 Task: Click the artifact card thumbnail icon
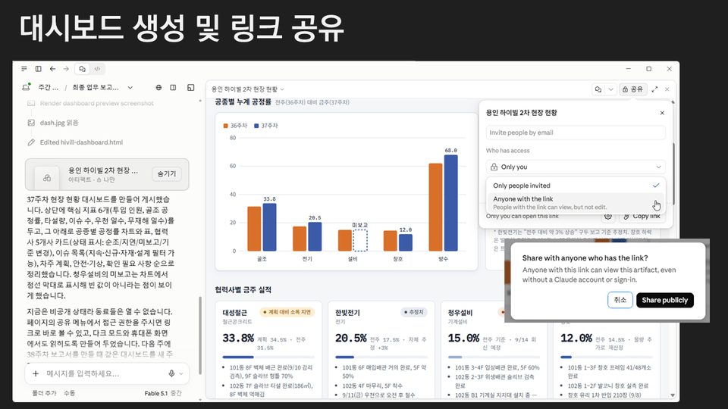[x=47, y=177]
